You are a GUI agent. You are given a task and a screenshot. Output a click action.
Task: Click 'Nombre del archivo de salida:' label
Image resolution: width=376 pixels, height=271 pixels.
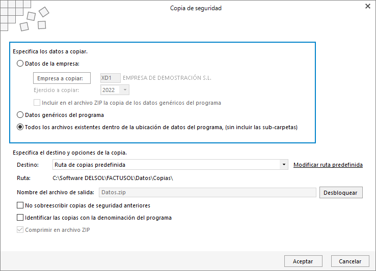[x=56, y=193]
